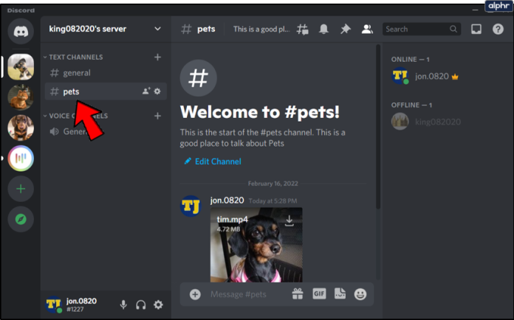Open Help question mark icon
Viewport: 514px width, 320px height.
click(x=498, y=29)
